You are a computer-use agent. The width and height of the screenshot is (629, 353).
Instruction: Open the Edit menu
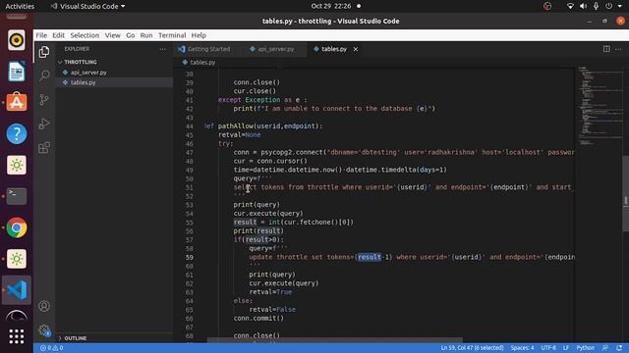point(59,35)
